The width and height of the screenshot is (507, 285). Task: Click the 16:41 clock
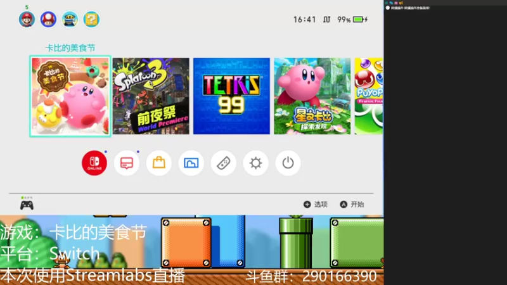point(305,20)
